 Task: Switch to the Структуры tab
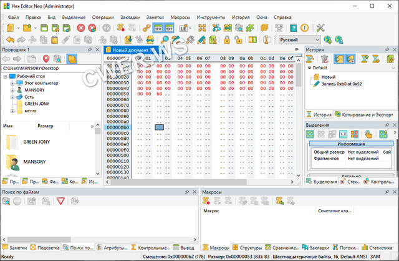point(248,248)
